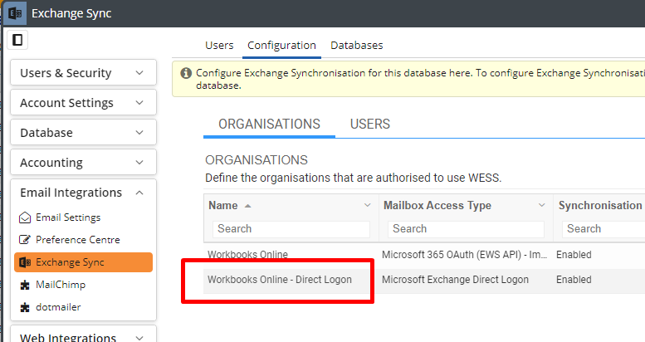Expand the Accounting section
Image resolution: width=645 pixels, height=342 pixels.
coord(83,163)
